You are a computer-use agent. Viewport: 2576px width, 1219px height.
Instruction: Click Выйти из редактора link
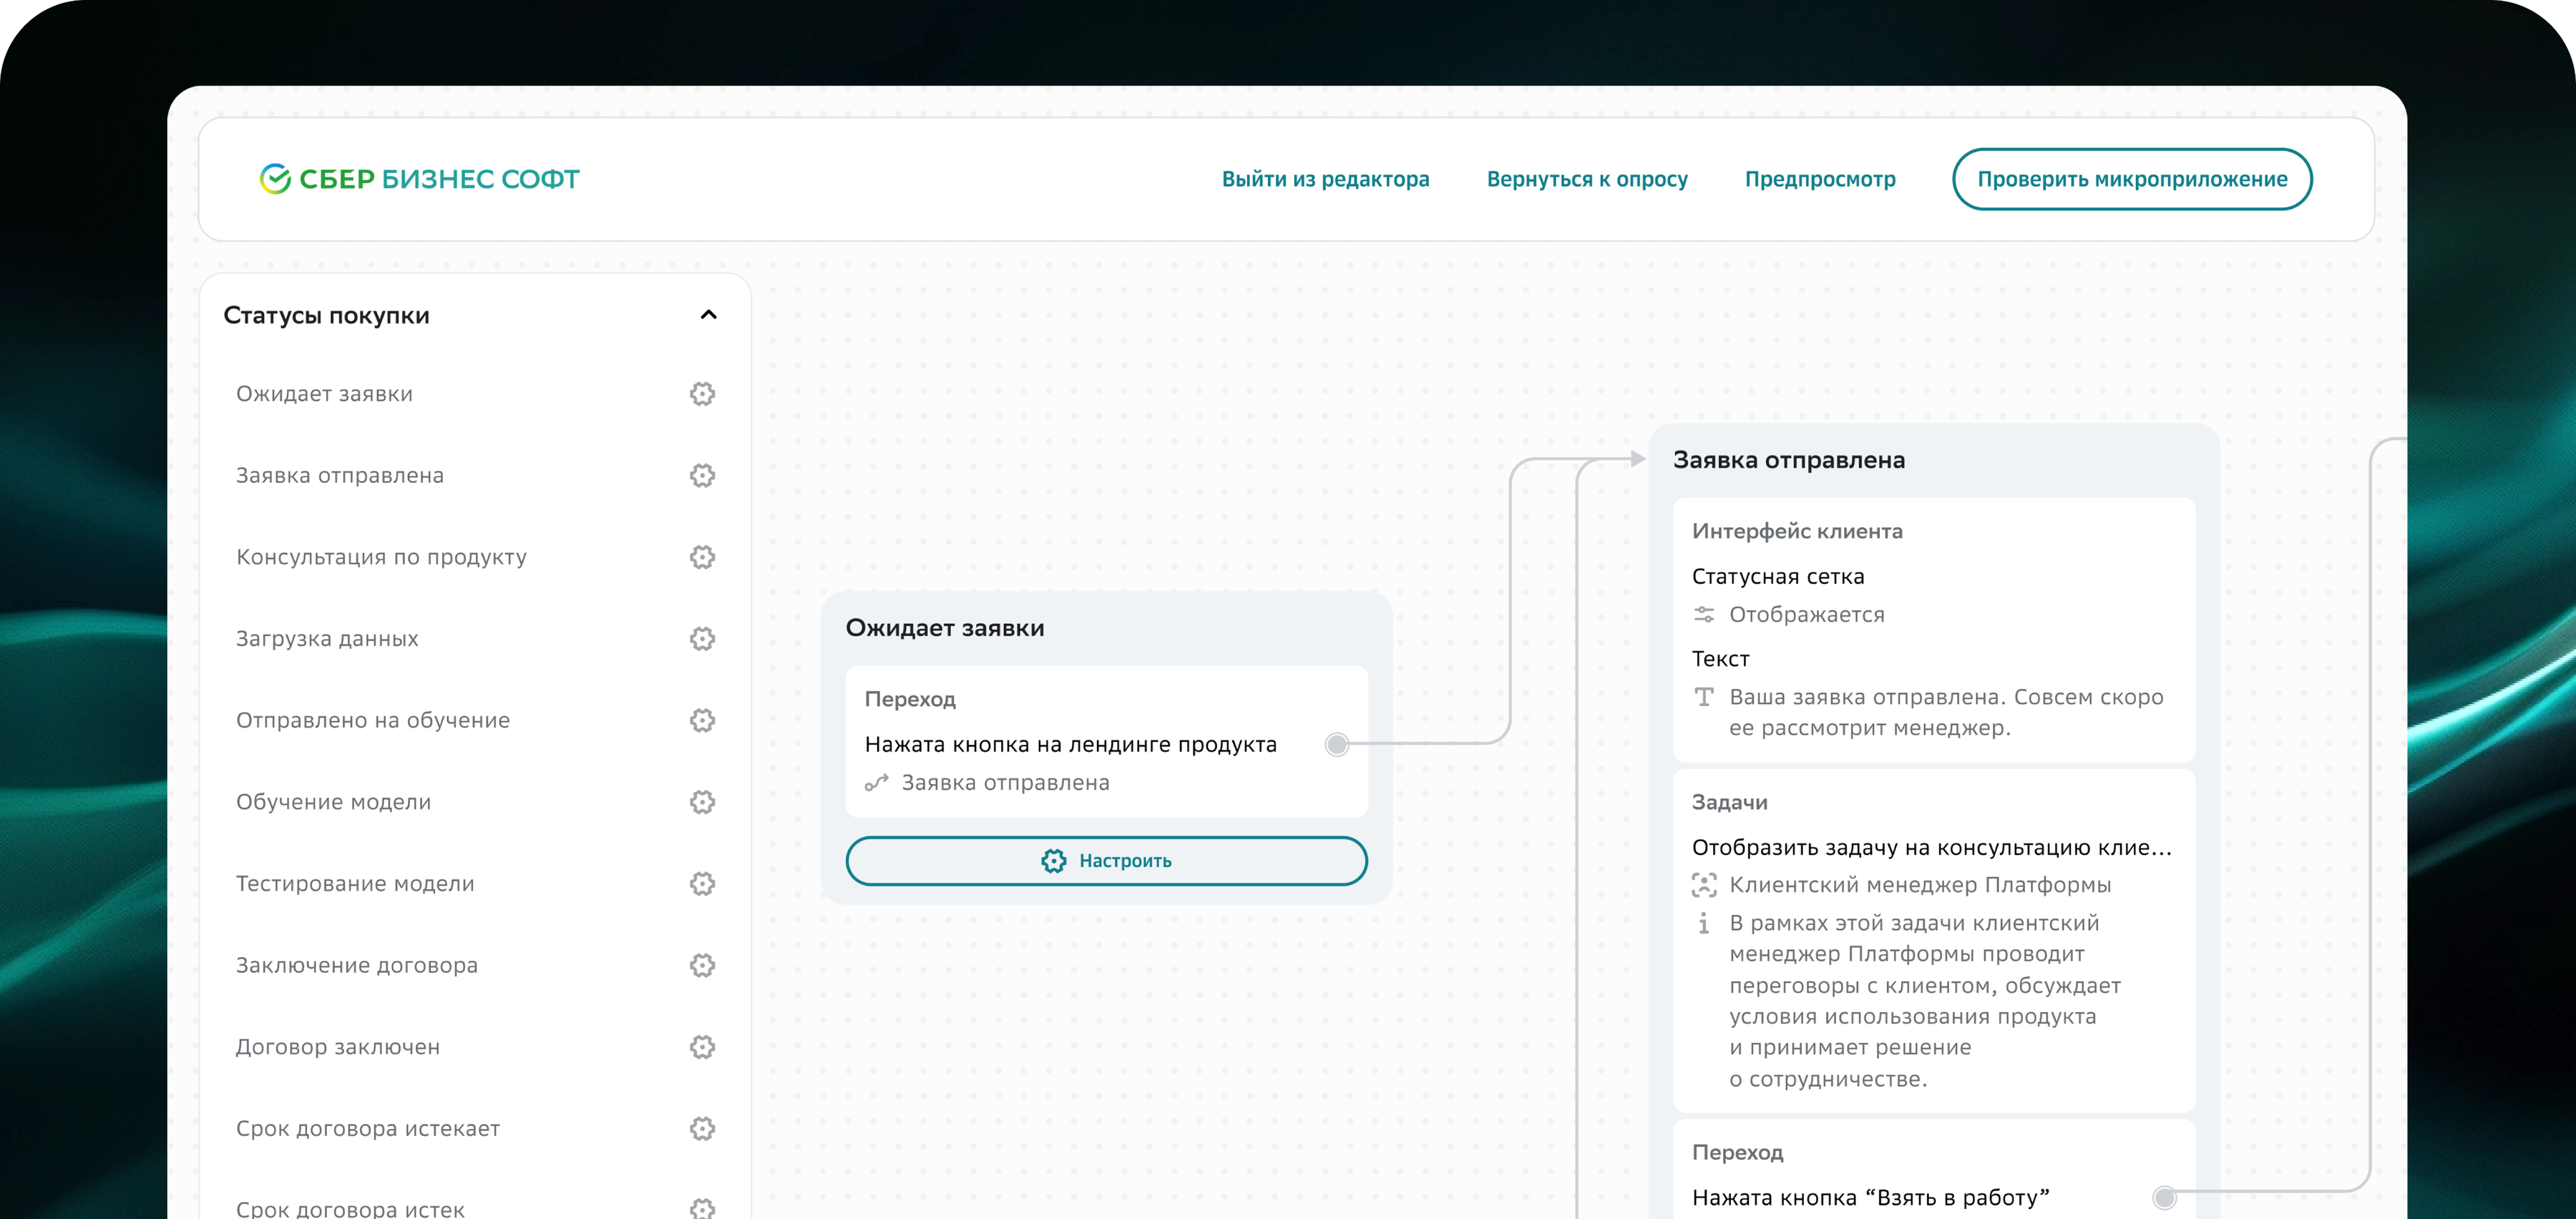1325,180
